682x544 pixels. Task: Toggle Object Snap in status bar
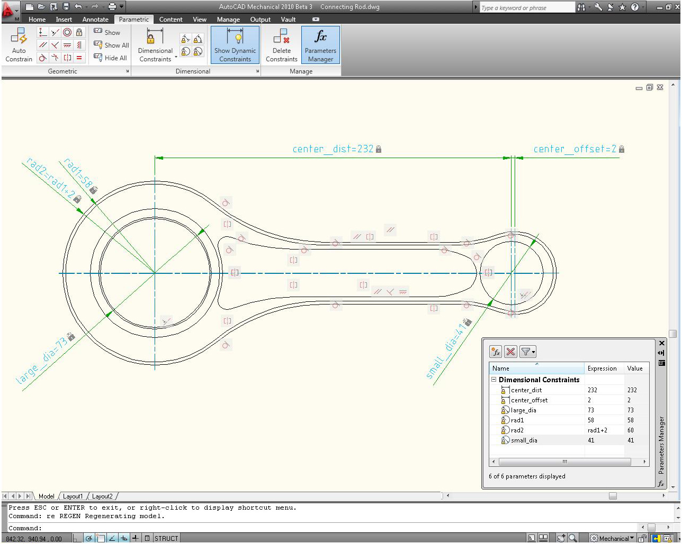[101, 538]
